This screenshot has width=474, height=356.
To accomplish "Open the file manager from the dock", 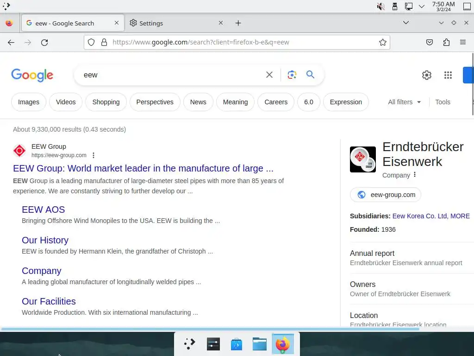I will coord(260,344).
